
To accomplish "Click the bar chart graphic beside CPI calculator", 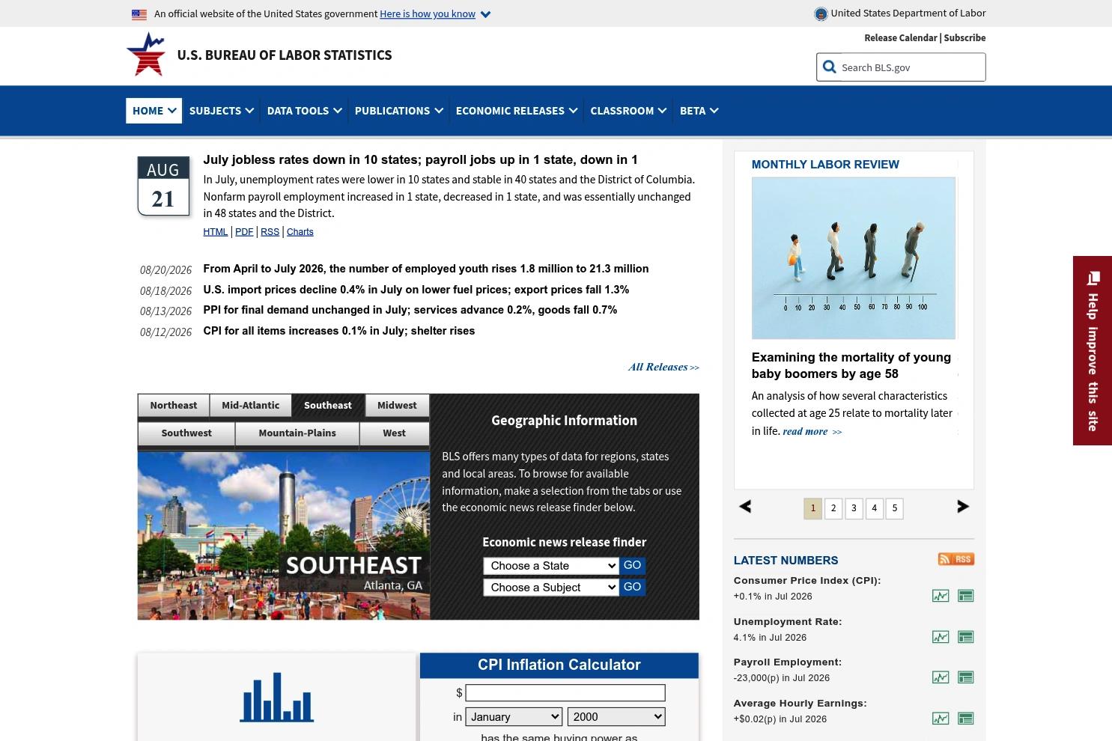I will pyautogui.click(x=276, y=697).
